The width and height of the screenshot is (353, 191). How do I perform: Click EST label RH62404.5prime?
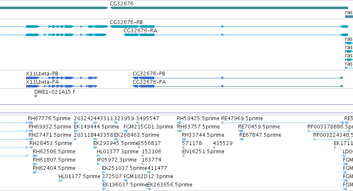54,168
